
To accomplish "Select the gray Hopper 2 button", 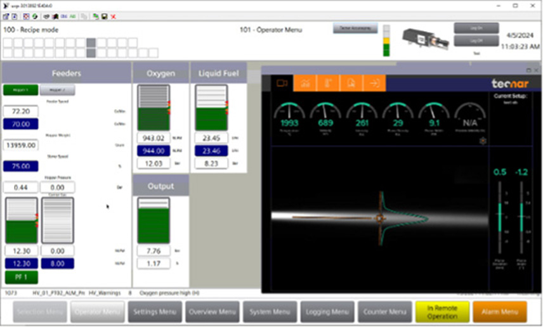I will click(57, 90).
